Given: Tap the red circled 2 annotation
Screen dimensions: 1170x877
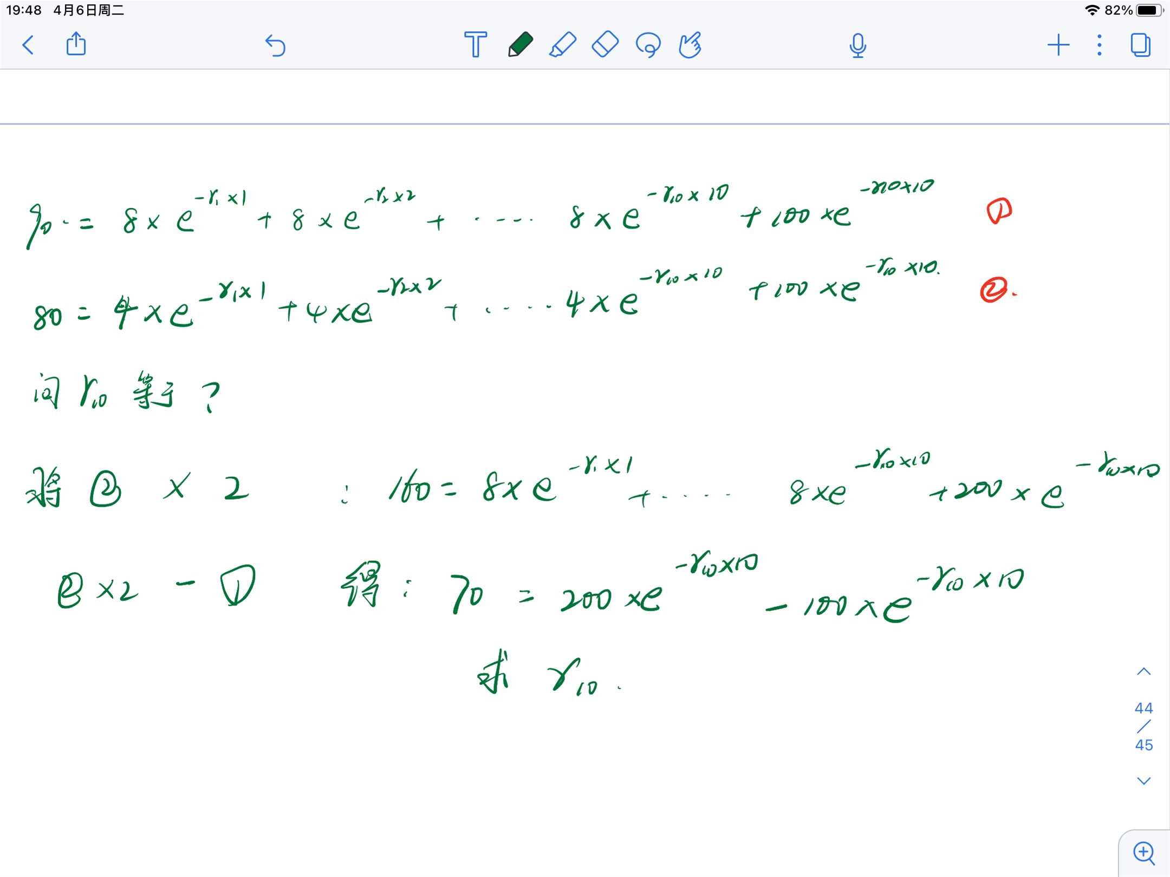Looking at the screenshot, I should point(995,290).
